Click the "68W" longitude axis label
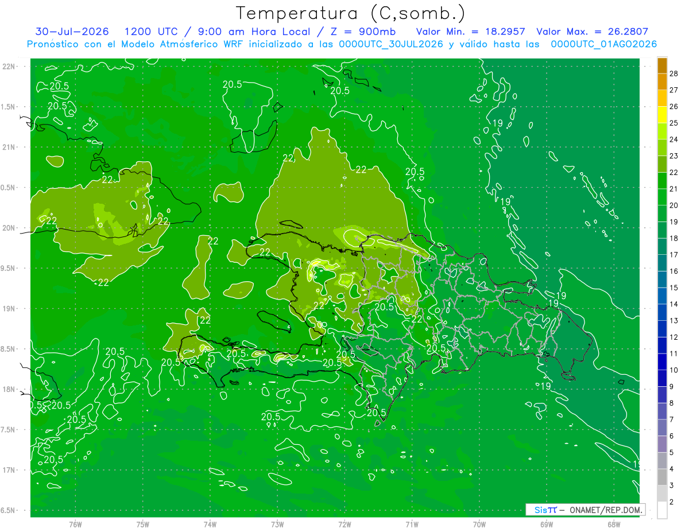Image resolution: width=689 pixels, height=532 pixels. pos(614,525)
